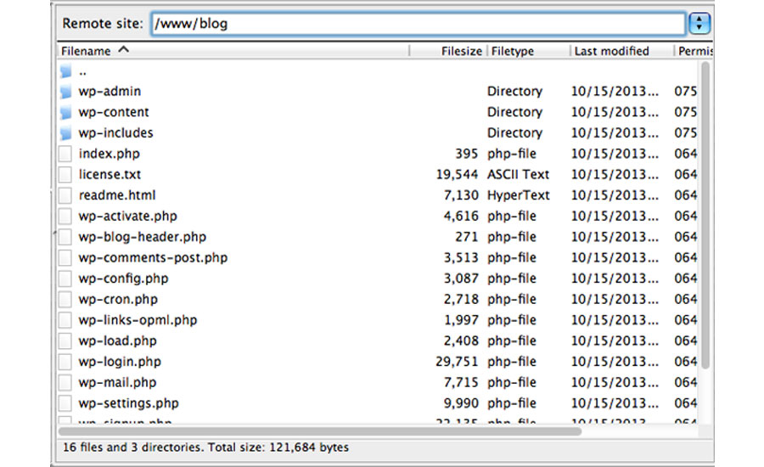Screen dimensions: 764x467
Task: Click the parent directory folder icon
Action: [65, 71]
